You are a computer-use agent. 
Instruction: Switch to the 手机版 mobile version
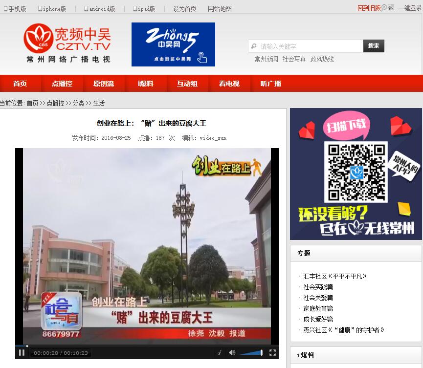tap(16, 9)
